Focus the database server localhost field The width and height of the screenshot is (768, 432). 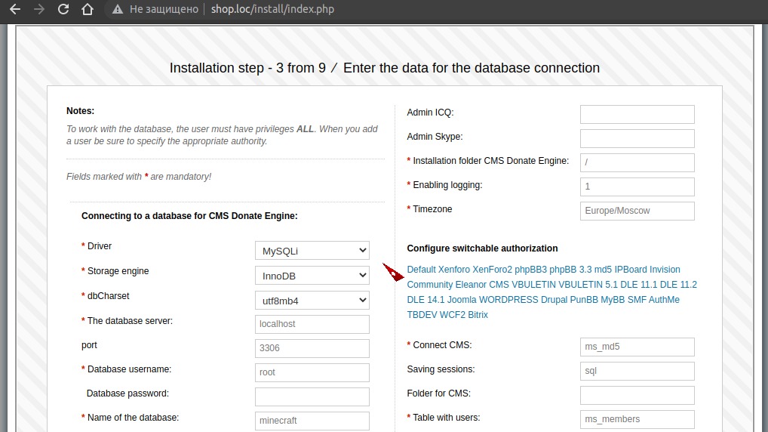tap(312, 324)
